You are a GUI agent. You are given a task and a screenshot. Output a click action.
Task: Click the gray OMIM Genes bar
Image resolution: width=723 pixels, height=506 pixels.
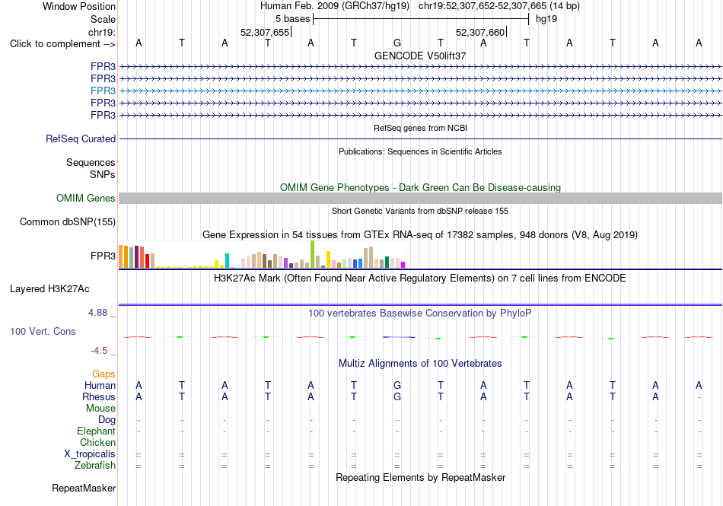(x=420, y=198)
